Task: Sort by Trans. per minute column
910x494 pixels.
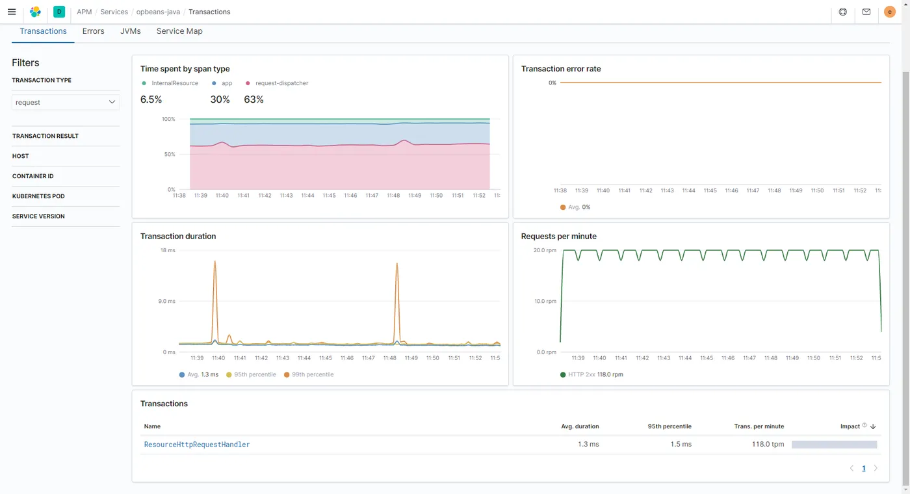Action: click(x=759, y=426)
